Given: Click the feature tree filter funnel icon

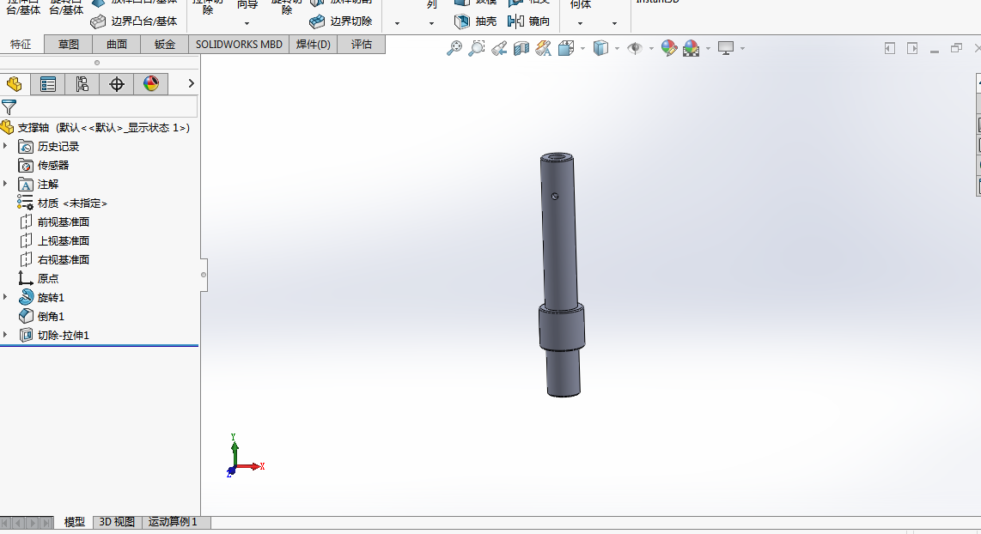Looking at the screenshot, I should click(x=9, y=107).
